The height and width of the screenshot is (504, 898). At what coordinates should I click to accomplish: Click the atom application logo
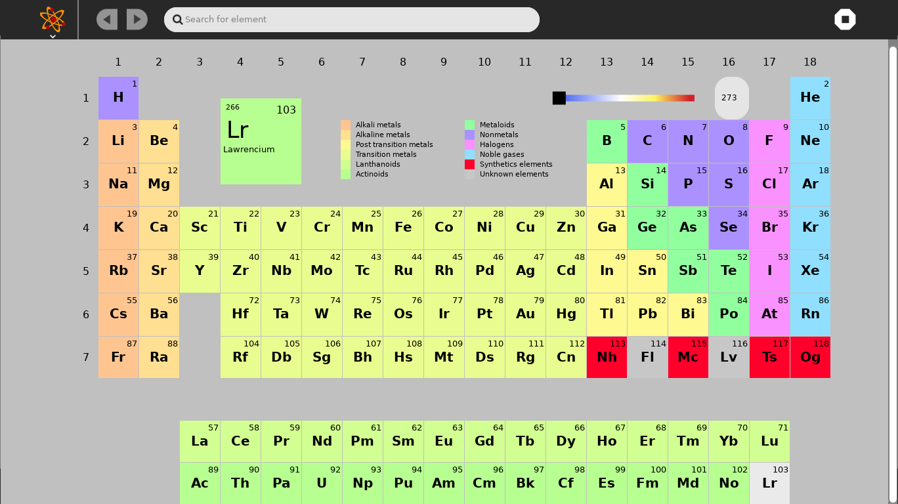[52, 19]
